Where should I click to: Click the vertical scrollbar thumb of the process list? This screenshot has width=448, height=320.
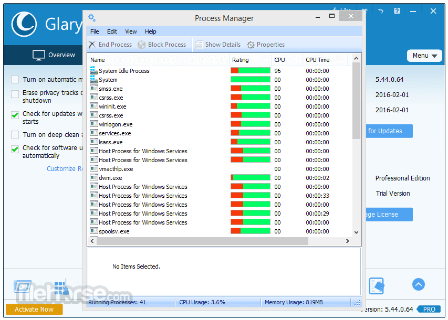click(356, 101)
